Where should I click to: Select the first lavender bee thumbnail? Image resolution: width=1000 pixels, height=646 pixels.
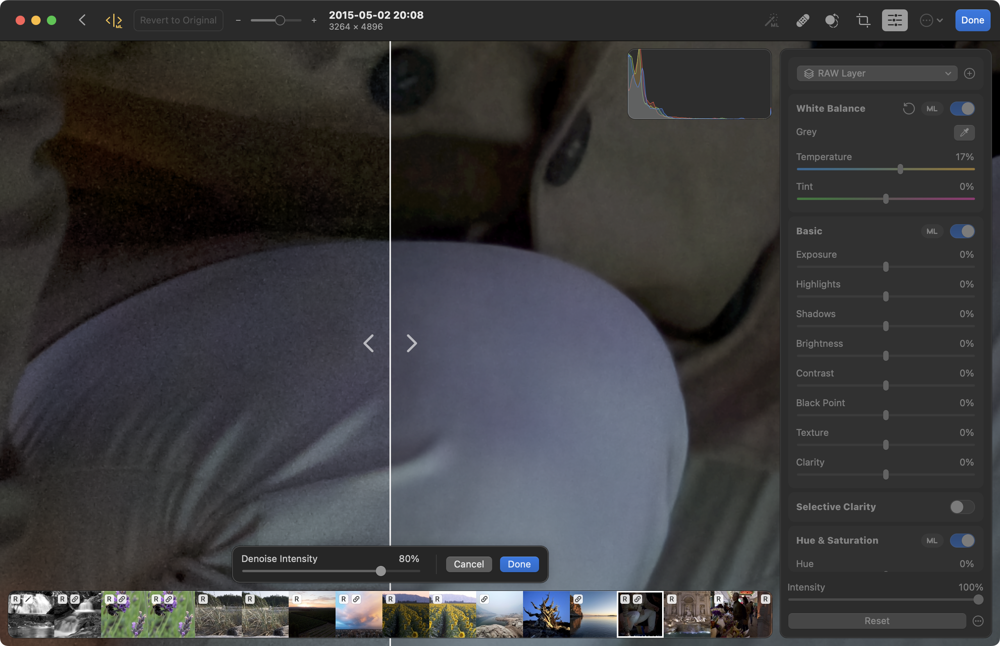click(125, 614)
